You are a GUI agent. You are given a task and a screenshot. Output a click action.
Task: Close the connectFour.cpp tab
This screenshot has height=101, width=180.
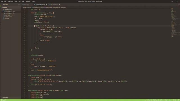coord(47,5)
